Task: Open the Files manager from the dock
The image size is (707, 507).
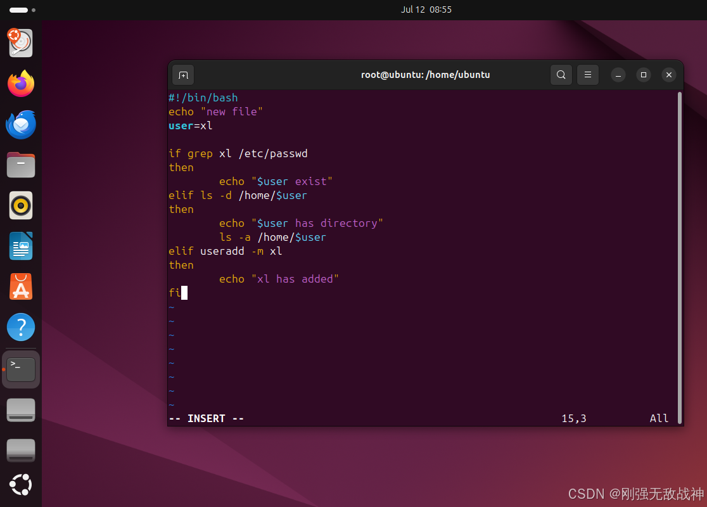Action: point(21,165)
